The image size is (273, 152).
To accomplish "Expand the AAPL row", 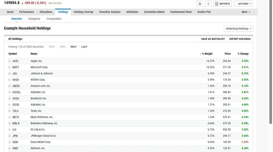I will 9,61.
